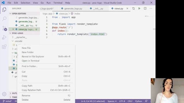184x103 pixels.
Task: Collapse the .vscode folder
Action: (x=18, y=41)
